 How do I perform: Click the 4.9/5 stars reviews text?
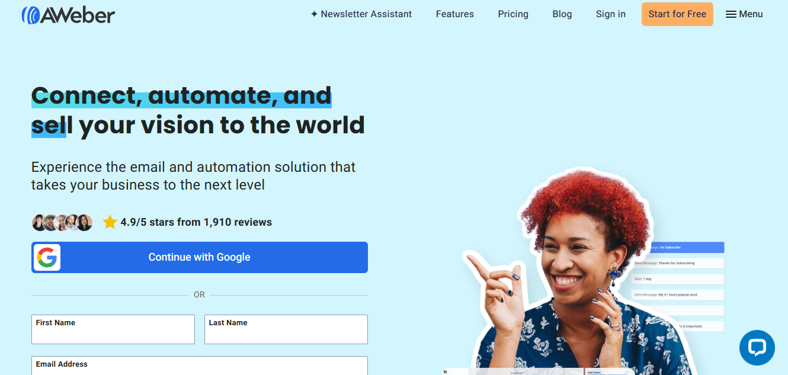(x=196, y=222)
